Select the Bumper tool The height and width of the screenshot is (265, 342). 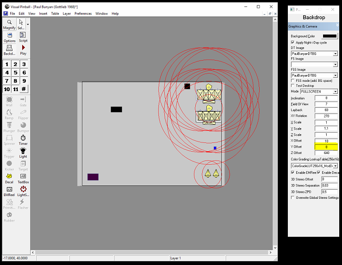(23, 128)
